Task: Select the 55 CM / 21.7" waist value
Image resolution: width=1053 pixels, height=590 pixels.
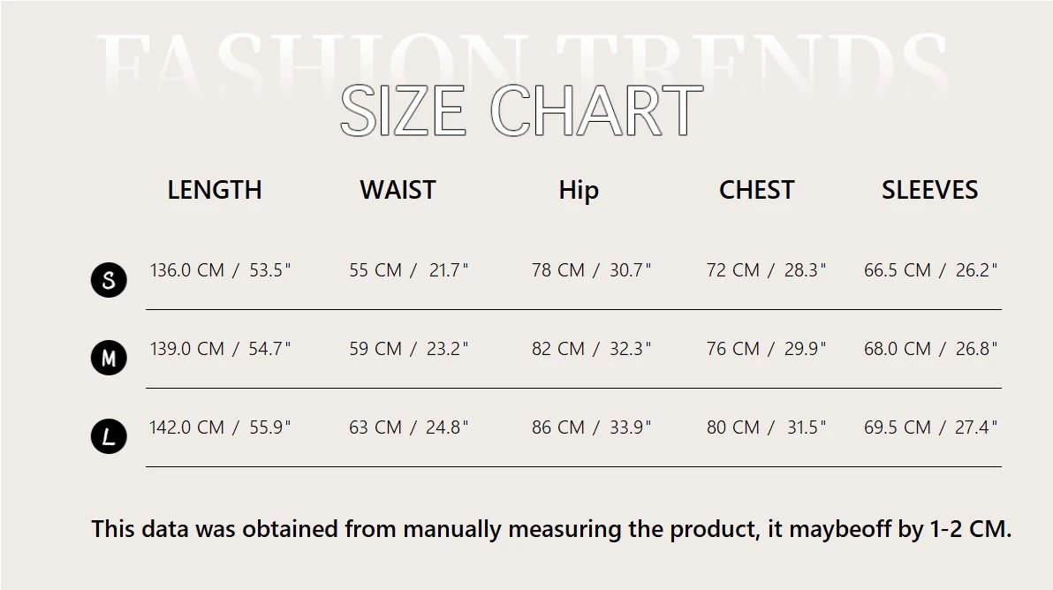Action: 409,270
